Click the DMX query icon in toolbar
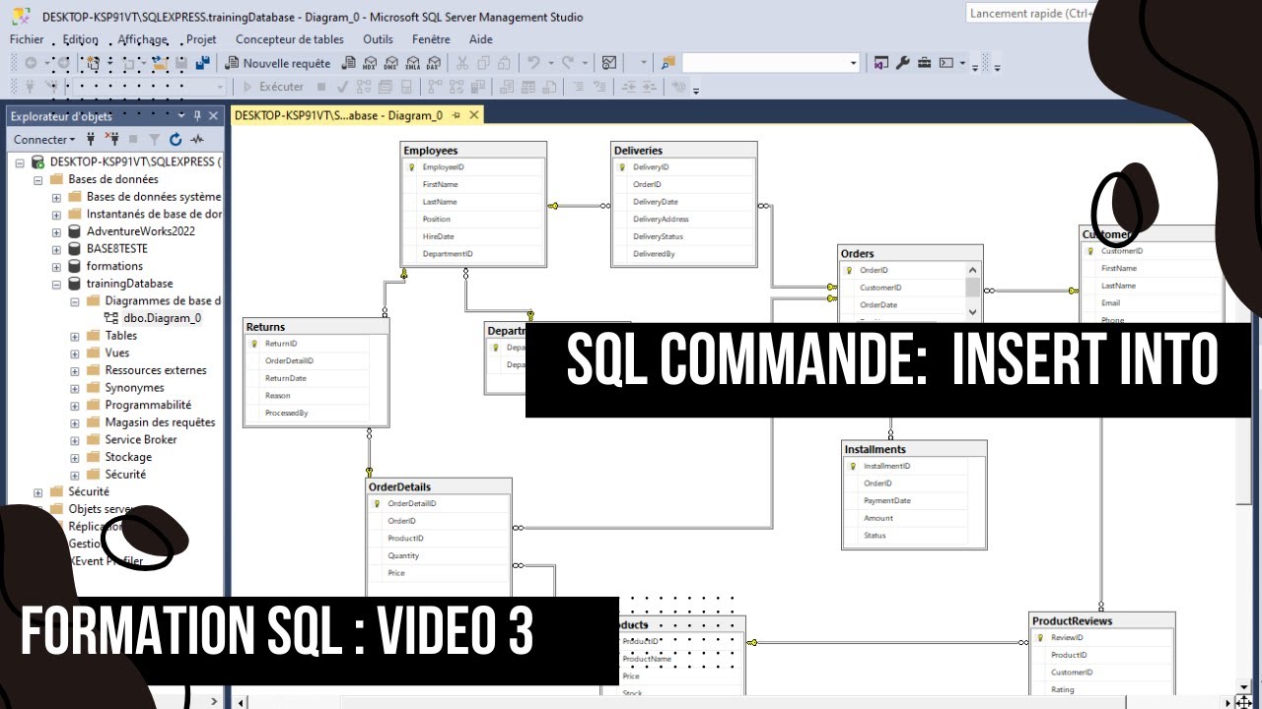Screen dimensions: 1262x709 click(391, 63)
